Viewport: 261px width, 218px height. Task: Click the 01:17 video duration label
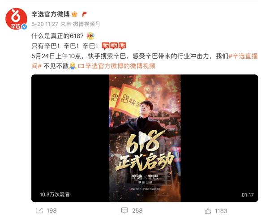pos(248,195)
